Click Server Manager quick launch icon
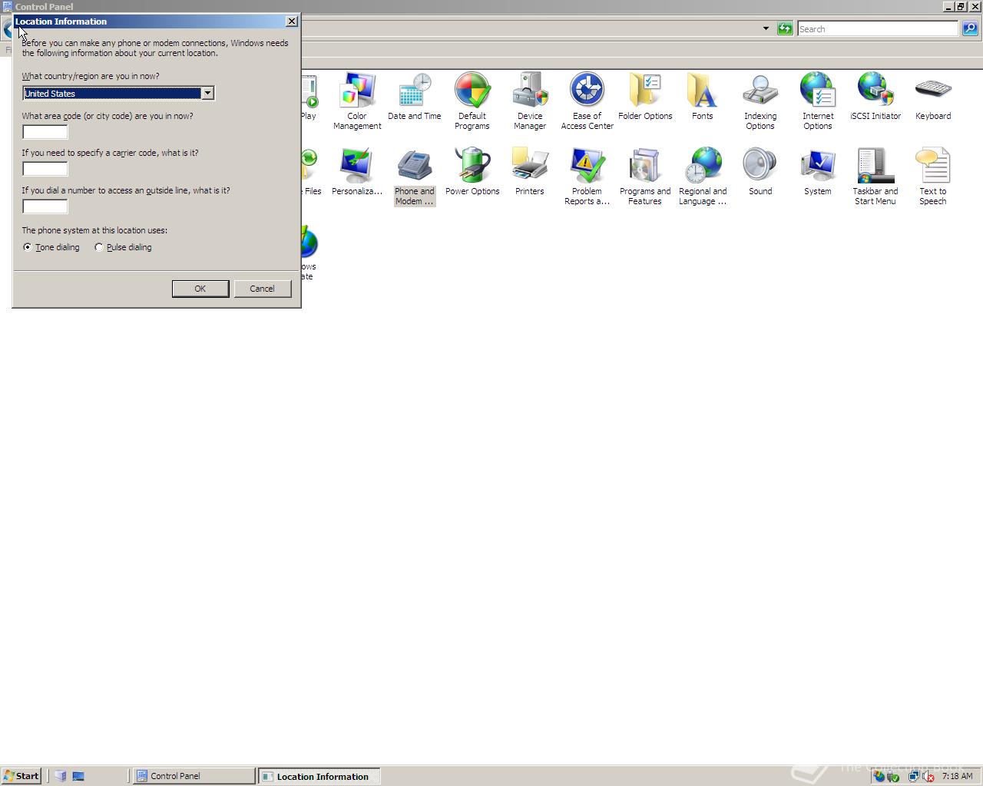 [x=61, y=776]
